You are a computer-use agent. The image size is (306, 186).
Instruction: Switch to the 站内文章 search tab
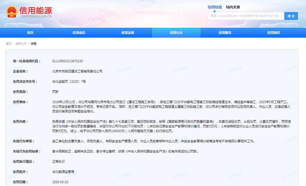(233, 7)
